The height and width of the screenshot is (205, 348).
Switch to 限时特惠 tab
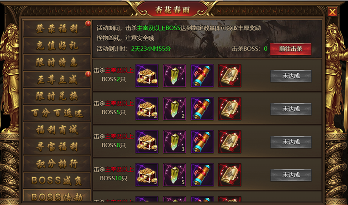57,63
